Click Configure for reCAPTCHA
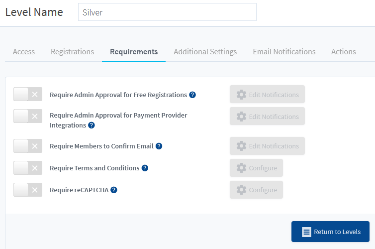 coord(256,190)
